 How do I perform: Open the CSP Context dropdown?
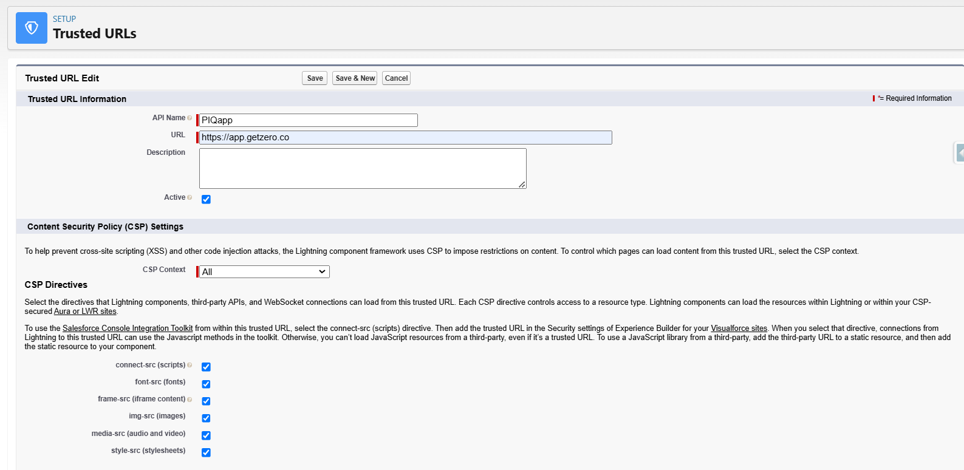[x=264, y=272]
